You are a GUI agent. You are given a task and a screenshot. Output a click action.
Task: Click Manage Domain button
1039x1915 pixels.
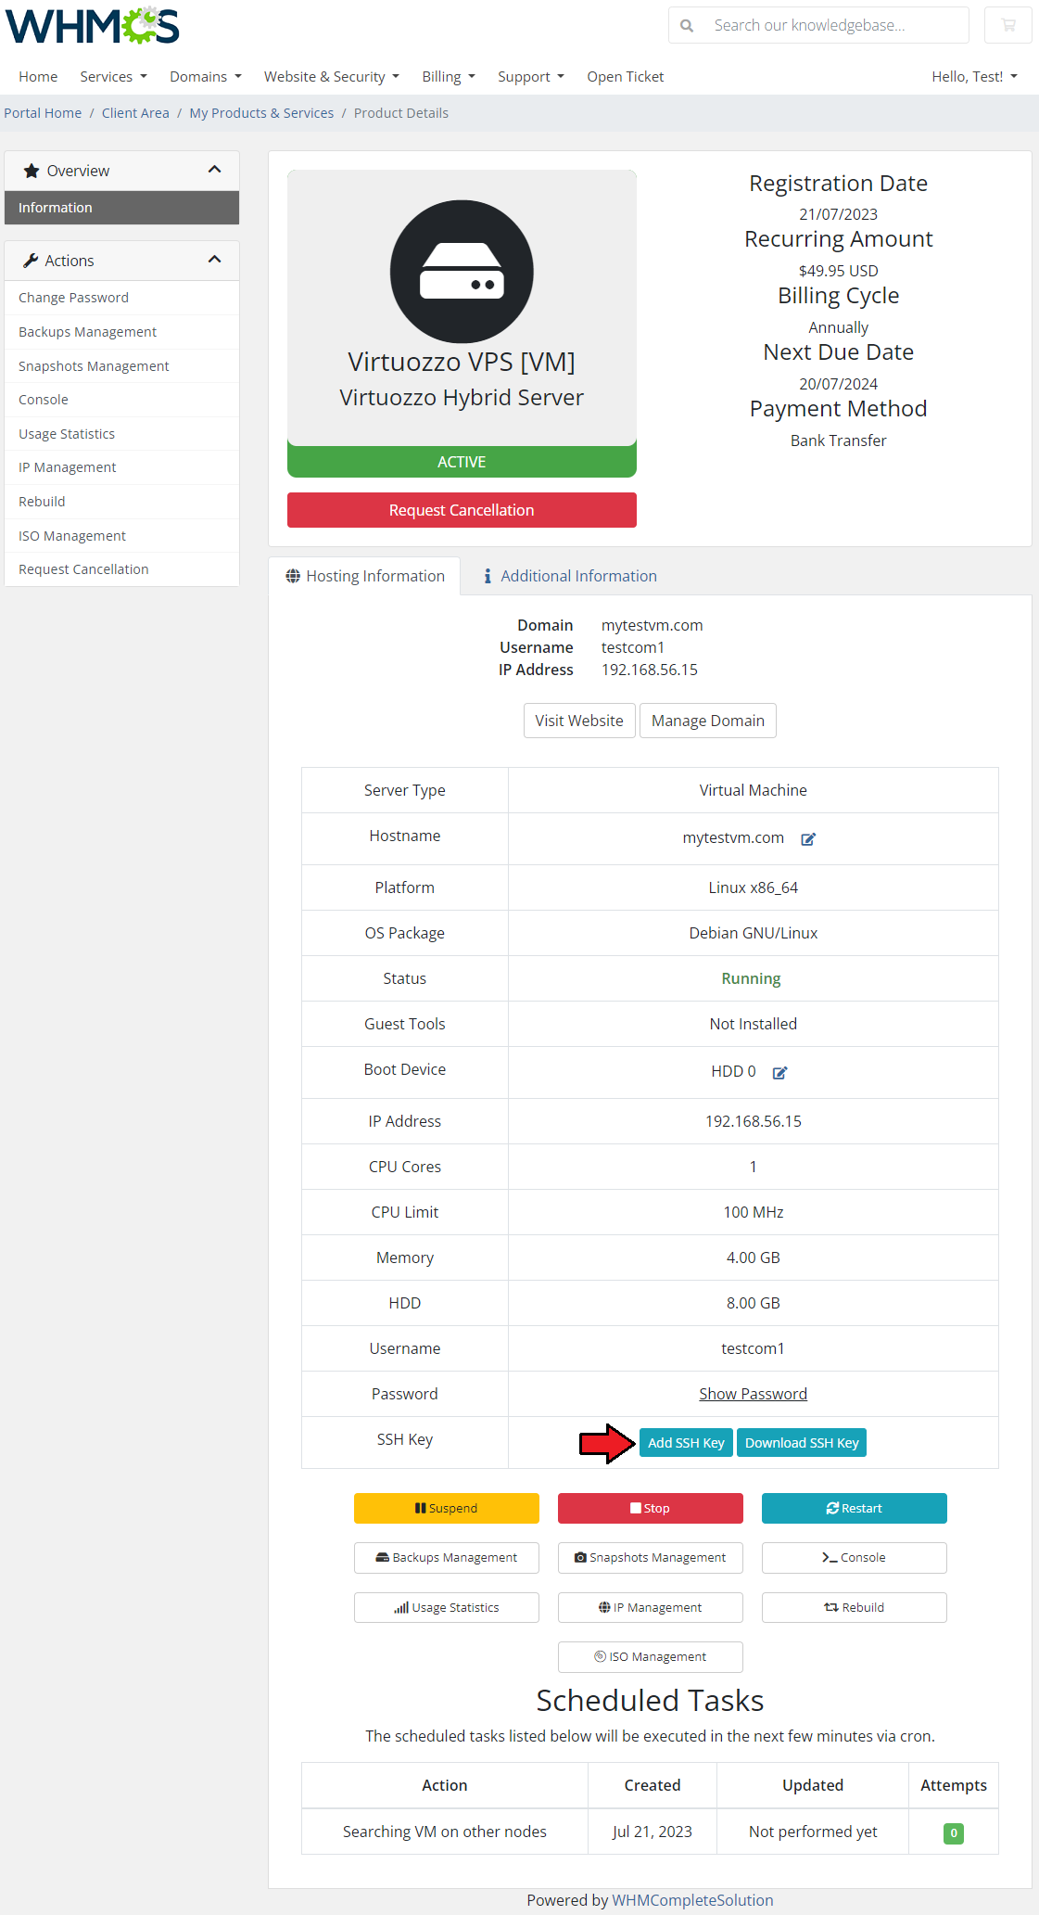tap(708, 721)
